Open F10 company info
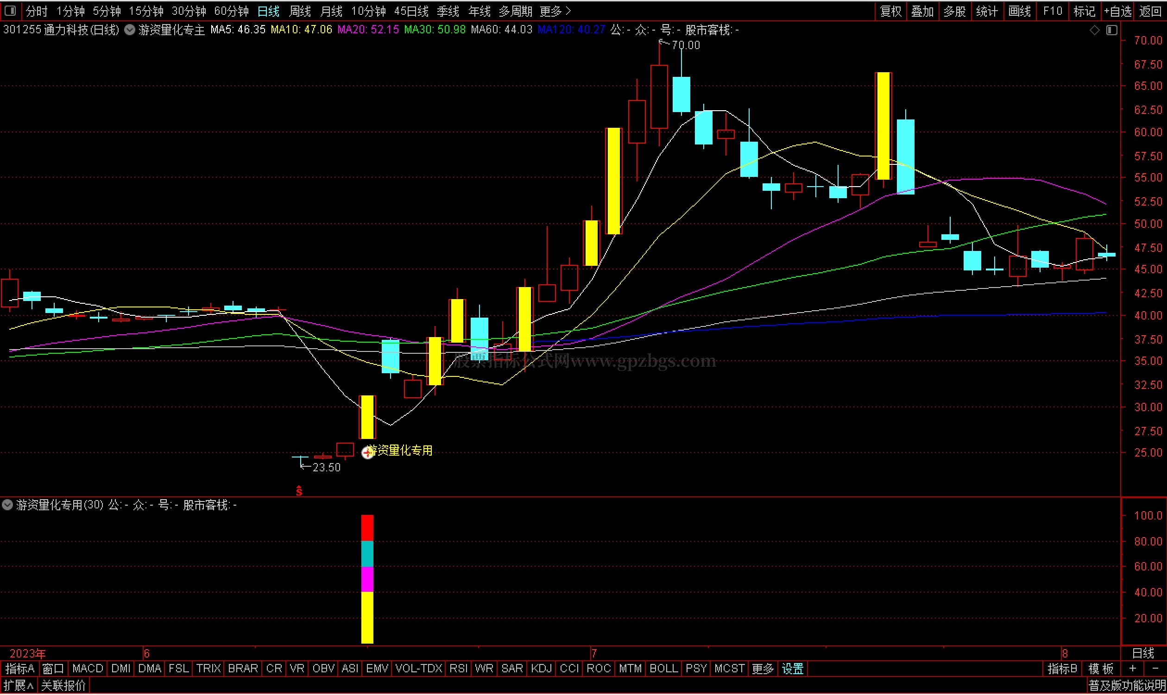Image resolution: width=1167 pixels, height=695 pixels. pos(1053,11)
